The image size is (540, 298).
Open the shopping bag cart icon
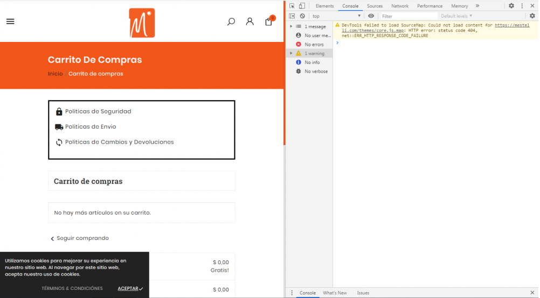coord(269,22)
